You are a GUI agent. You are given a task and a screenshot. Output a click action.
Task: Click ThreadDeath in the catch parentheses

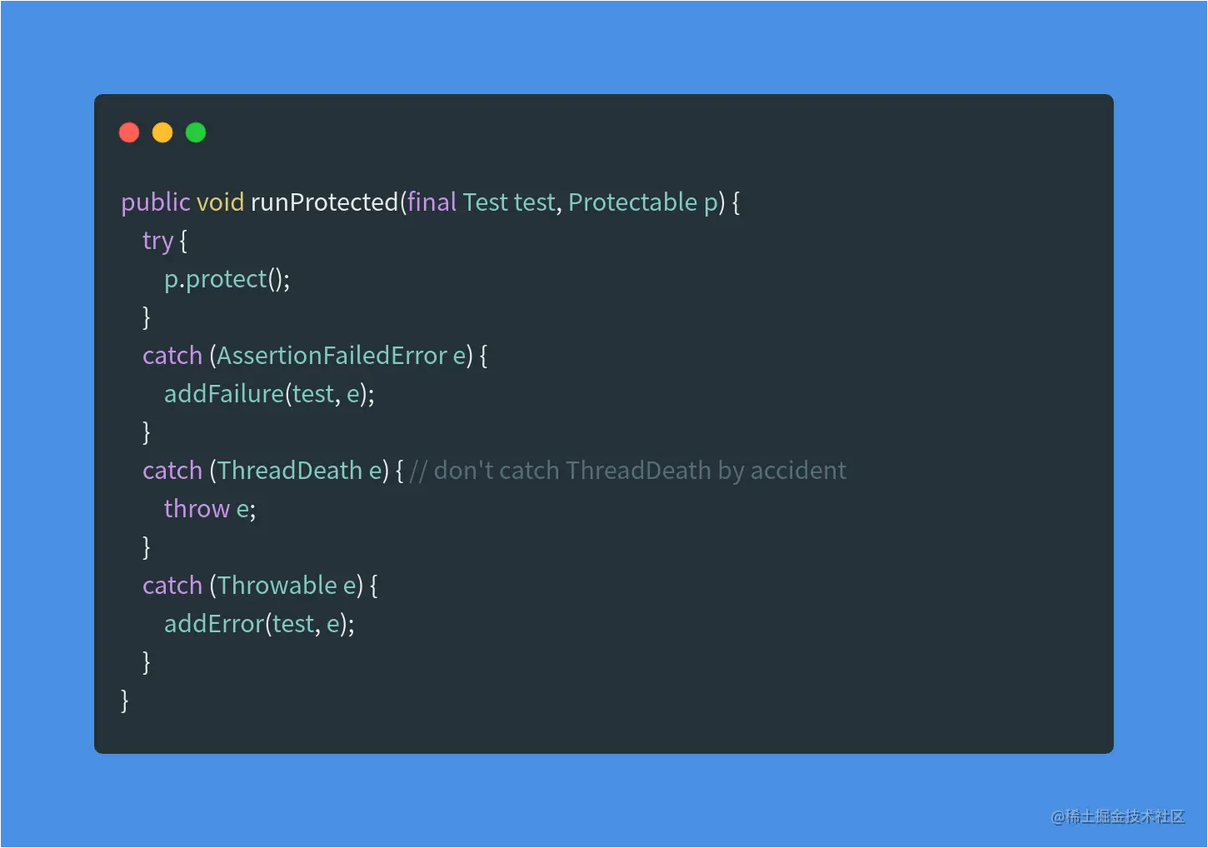[290, 471]
